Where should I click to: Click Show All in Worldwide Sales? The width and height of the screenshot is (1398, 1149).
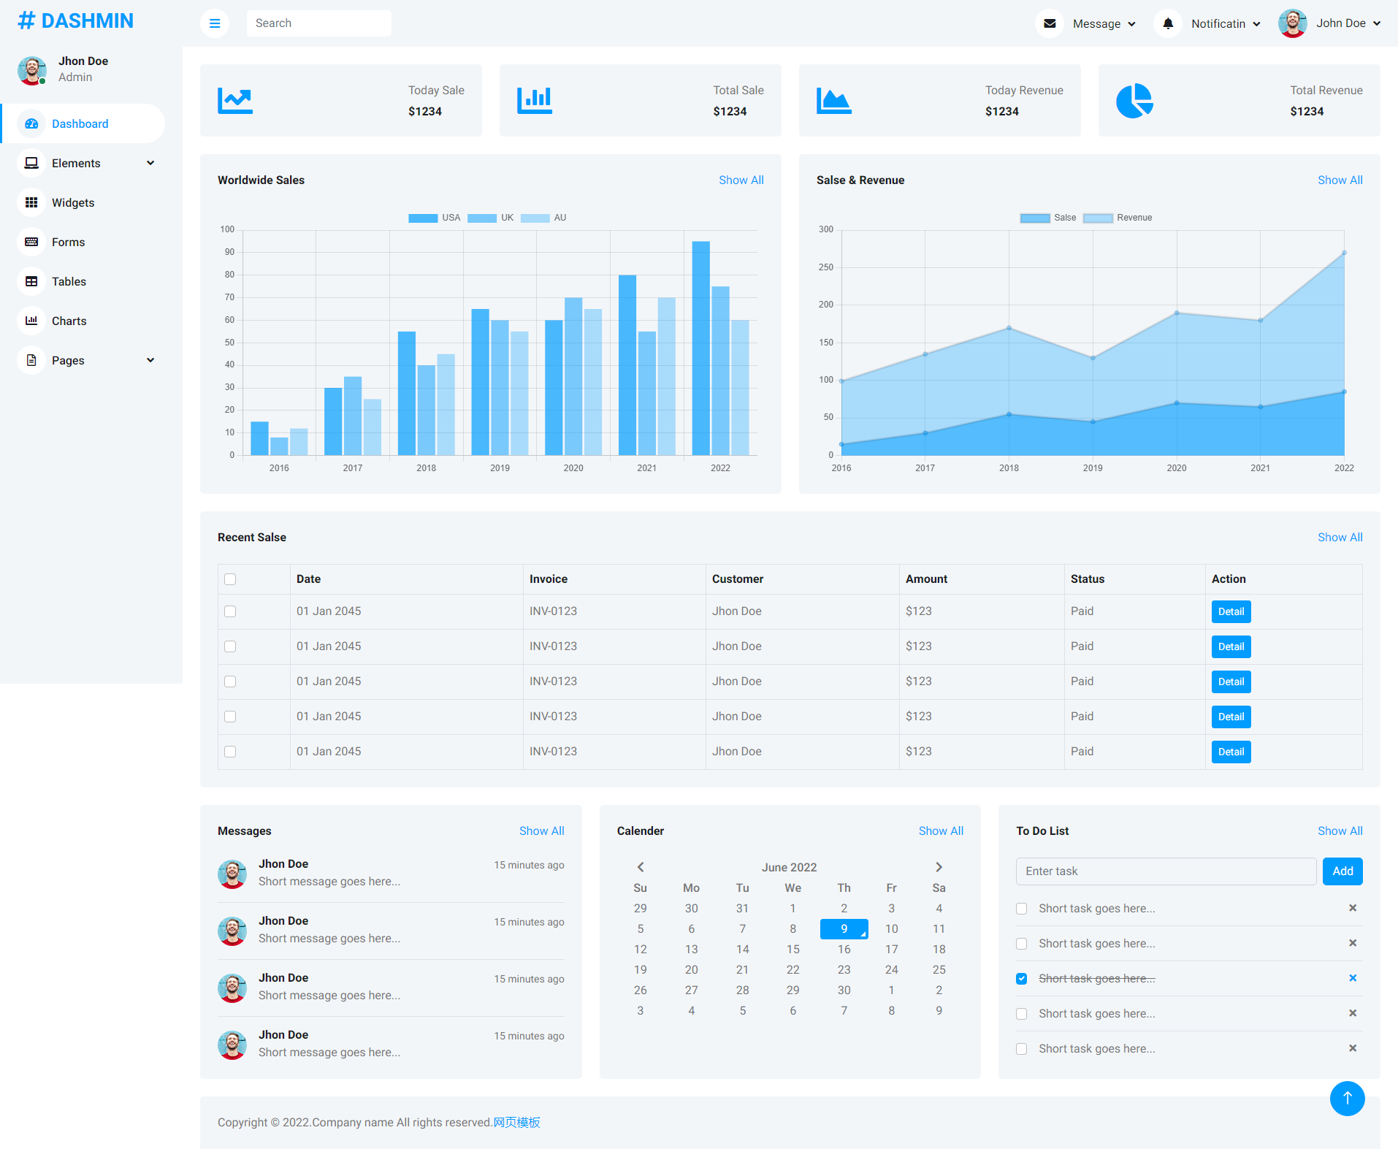click(x=741, y=180)
